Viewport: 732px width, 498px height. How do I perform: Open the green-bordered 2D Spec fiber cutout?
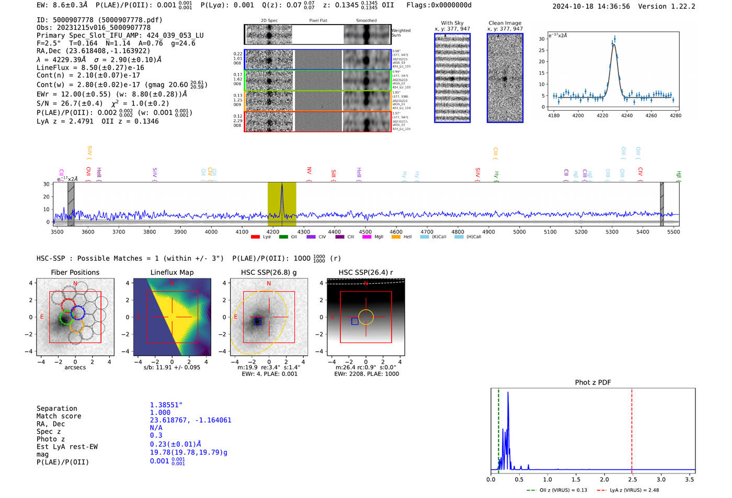(269, 80)
